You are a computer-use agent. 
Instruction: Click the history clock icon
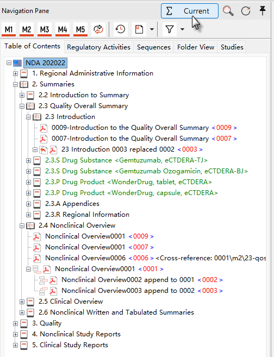120,29
